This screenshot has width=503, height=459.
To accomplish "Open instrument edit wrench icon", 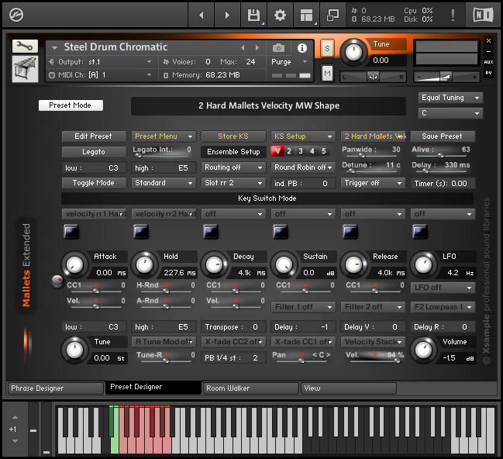I will [25, 47].
